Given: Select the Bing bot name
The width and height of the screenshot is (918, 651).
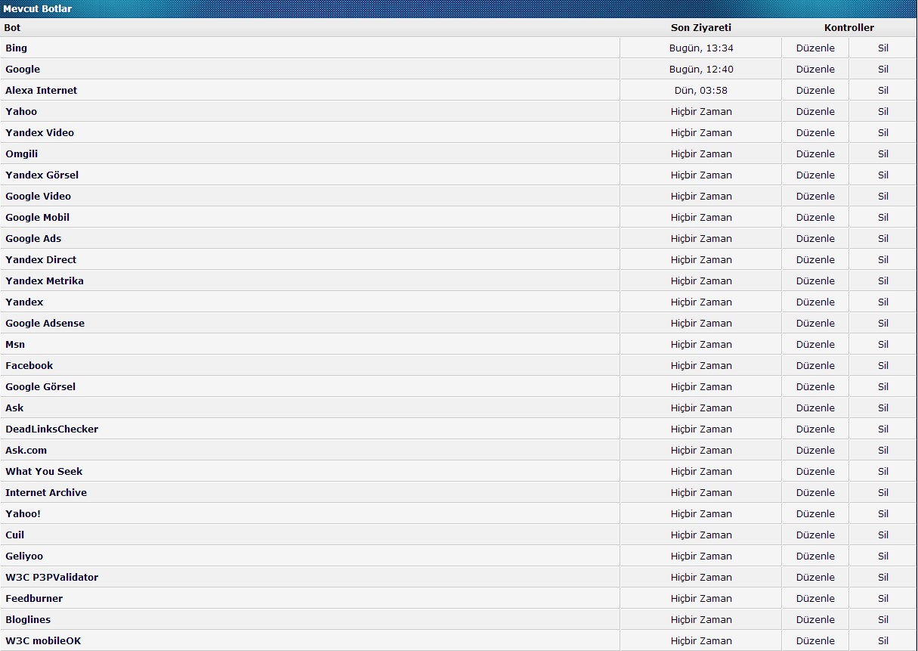Looking at the screenshot, I should pyautogui.click(x=16, y=48).
